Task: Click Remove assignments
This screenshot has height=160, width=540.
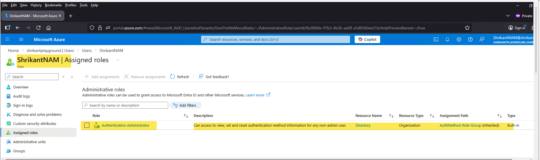Action: [145, 77]
